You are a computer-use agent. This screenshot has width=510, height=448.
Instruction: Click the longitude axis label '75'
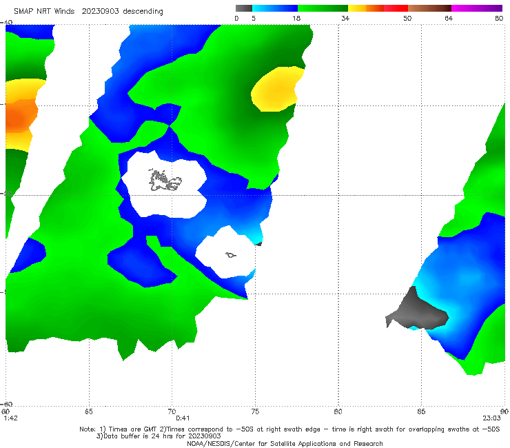tap(255, 411)
